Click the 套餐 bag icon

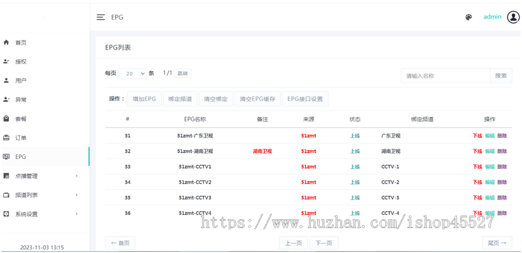6,118
